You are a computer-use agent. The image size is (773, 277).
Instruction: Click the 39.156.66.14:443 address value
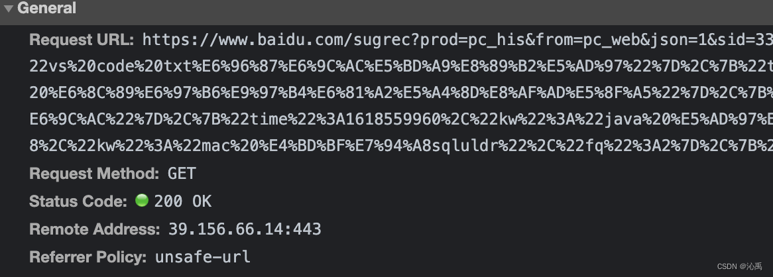[245, 229]
